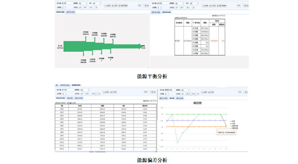Open Print Preview in the Sankey diagram panel
This screenshot has width=298, height=164.
coord(115,6)
